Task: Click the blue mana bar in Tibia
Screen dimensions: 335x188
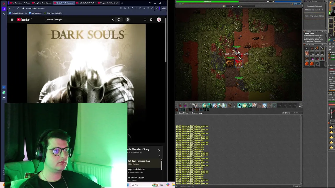Action: pos(270,2)
